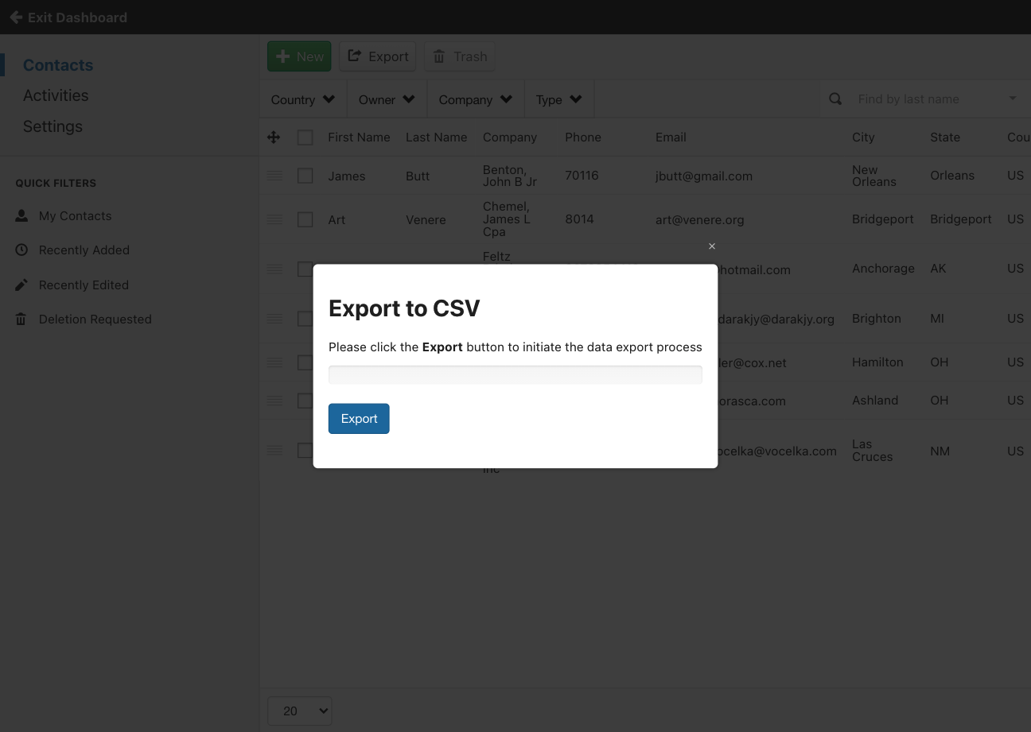Image resolution: width=1031 pixels, height=732 pixels.
Task: Click the First Name column header
Action: tap(359, 137)
